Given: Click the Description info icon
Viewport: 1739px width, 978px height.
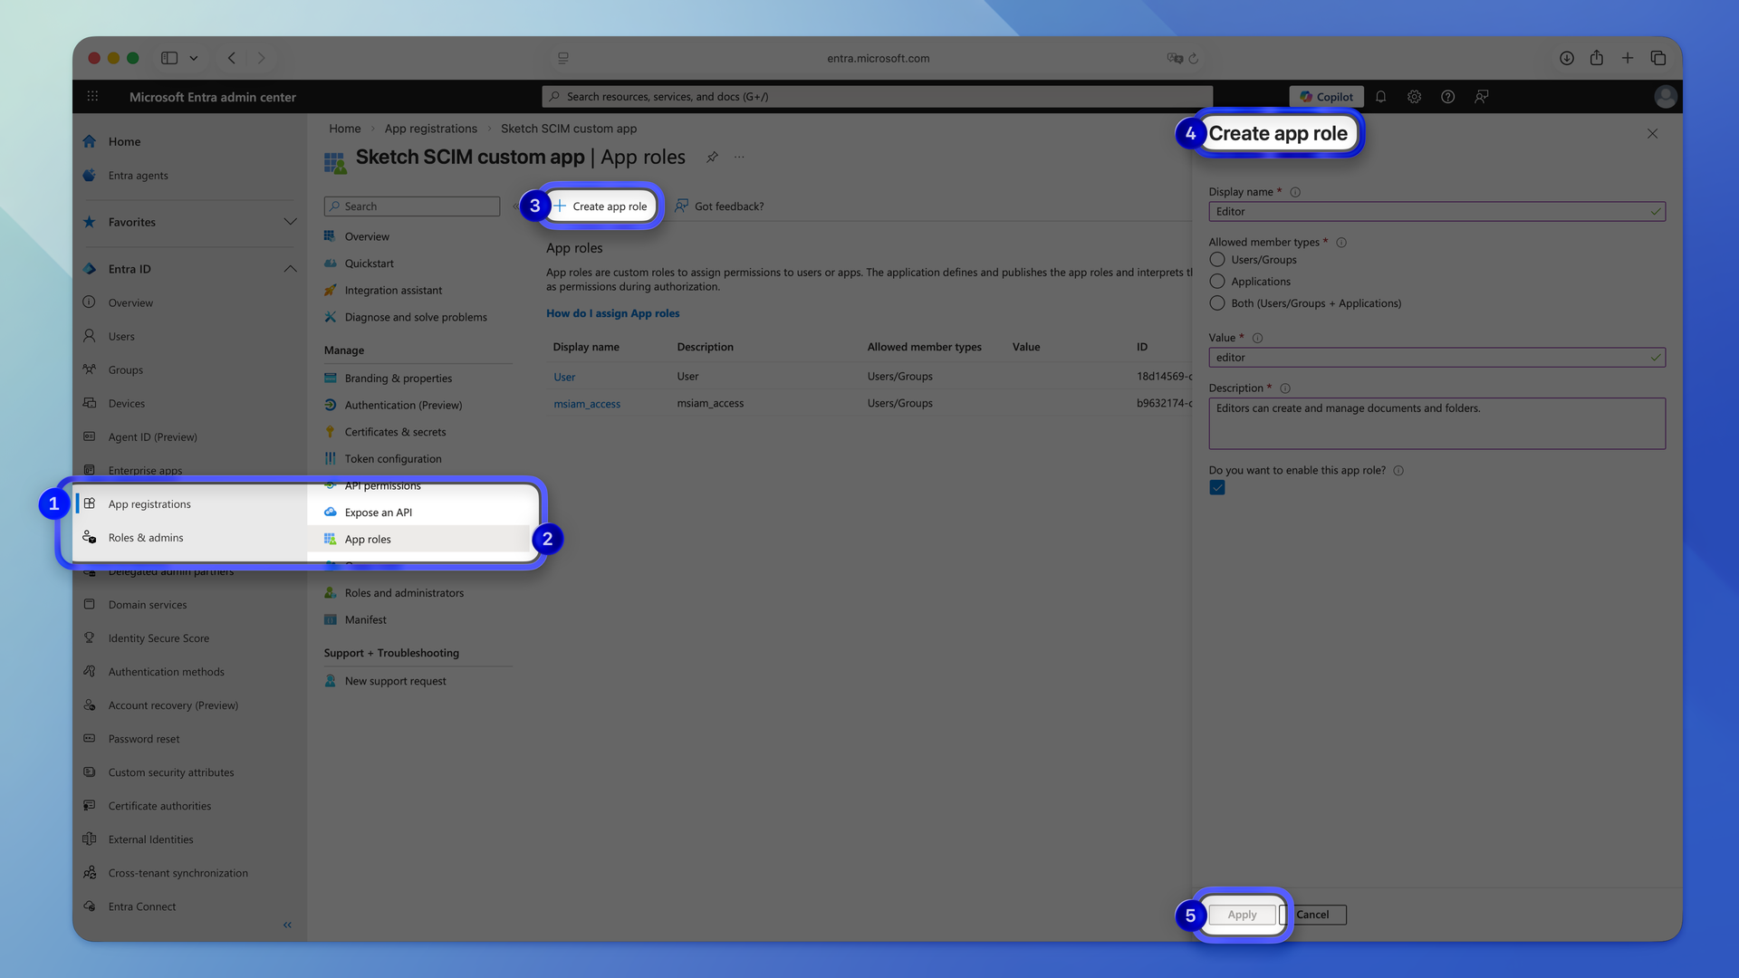Looking at the screenshot, I should [1285, 388].
